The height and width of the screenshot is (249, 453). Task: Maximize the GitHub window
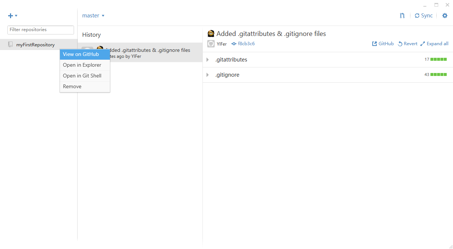(x=436, y=5)
